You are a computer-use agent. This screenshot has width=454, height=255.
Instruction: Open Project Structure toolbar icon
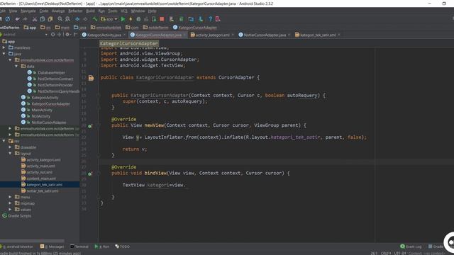tap(191, 19)
